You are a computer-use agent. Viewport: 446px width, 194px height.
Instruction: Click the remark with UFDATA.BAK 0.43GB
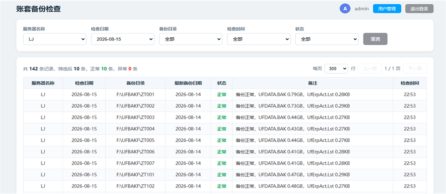pyautogui.click(x=293, y=129)
